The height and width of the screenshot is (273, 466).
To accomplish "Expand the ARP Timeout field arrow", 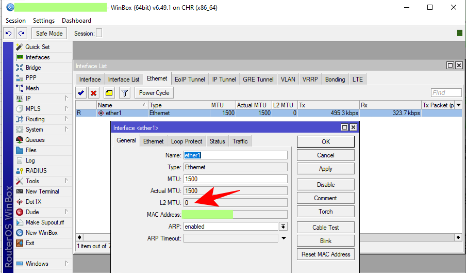I will [284, 238].
